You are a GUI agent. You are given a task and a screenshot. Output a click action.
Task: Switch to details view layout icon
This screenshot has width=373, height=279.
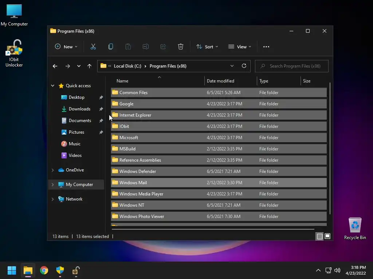click(319, 236)
